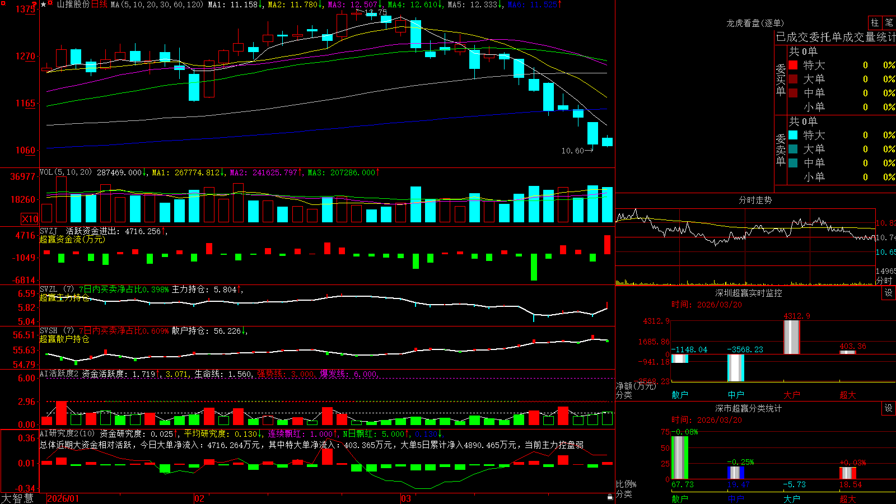The height and width of the screenshot is (504, 896).
Task: Click the 分时 label under intraday chart
Action: coord(884,281)
